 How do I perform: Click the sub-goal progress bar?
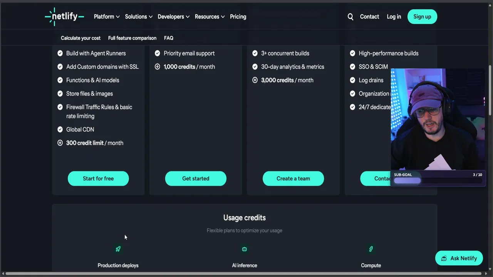[x=438, y=181]
